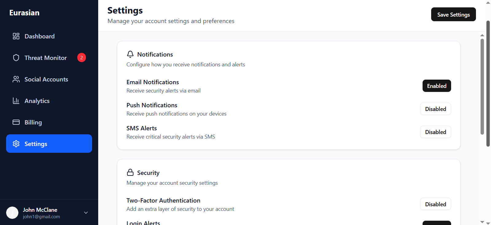Enable SMS Alerts toggle

click(x=435, y=132)
